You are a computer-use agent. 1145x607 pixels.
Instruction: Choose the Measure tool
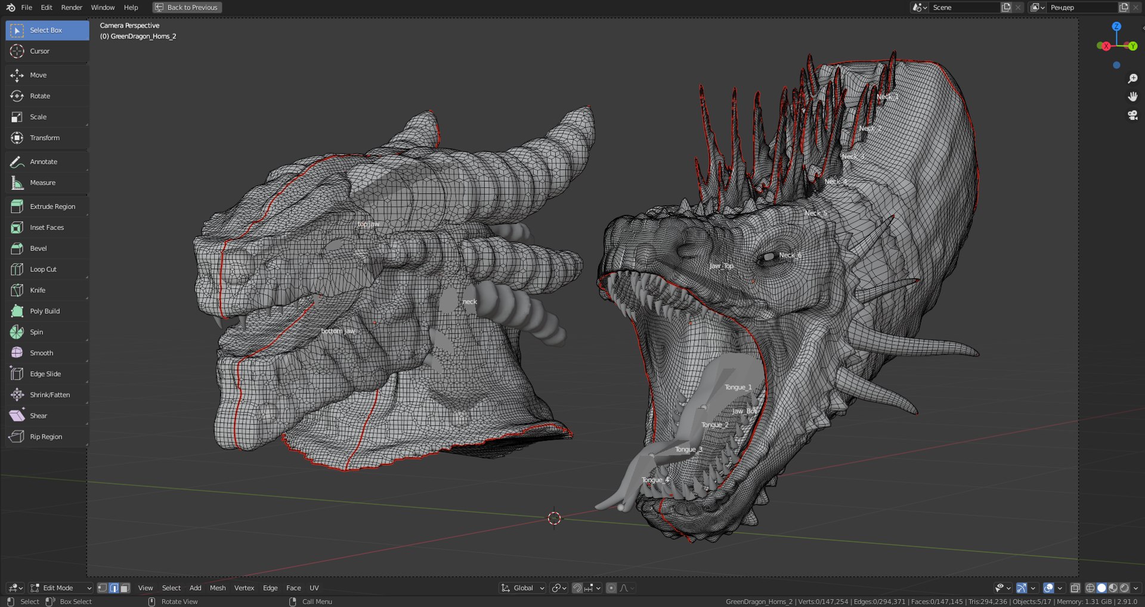pos(47,183)
